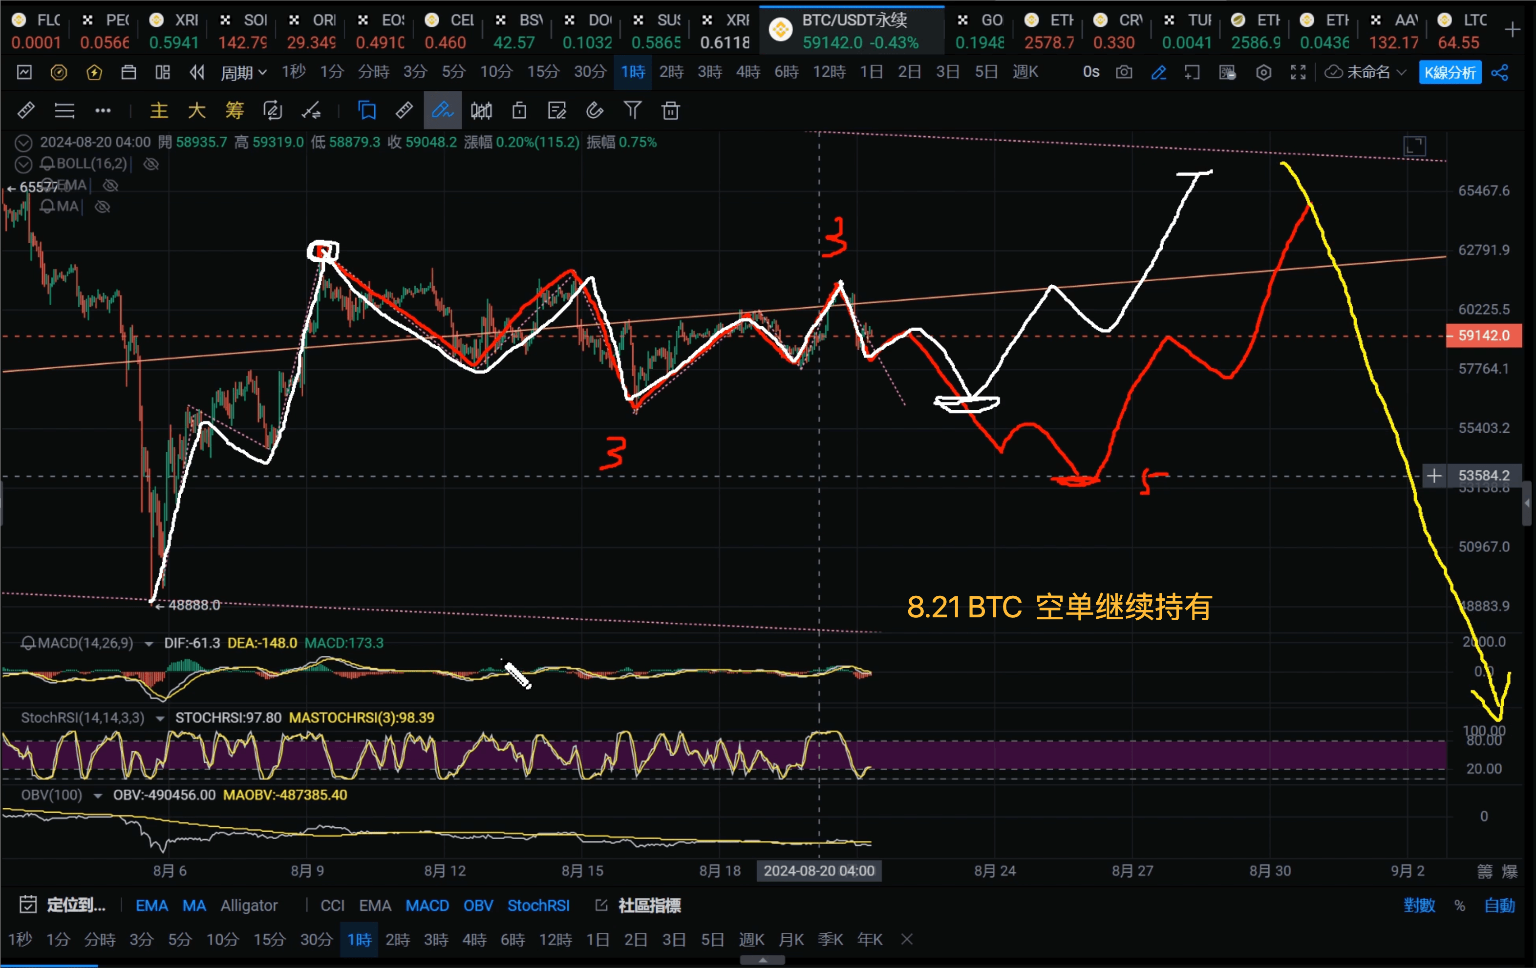Viewport: 1536px width, 968px height.
Task: Click the plus button at crosshair price 53584.2
Action: click(1434, 476)
